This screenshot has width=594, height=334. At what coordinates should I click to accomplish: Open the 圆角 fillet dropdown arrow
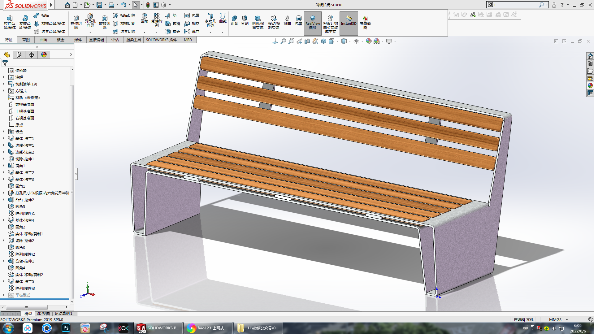[144, 32]
